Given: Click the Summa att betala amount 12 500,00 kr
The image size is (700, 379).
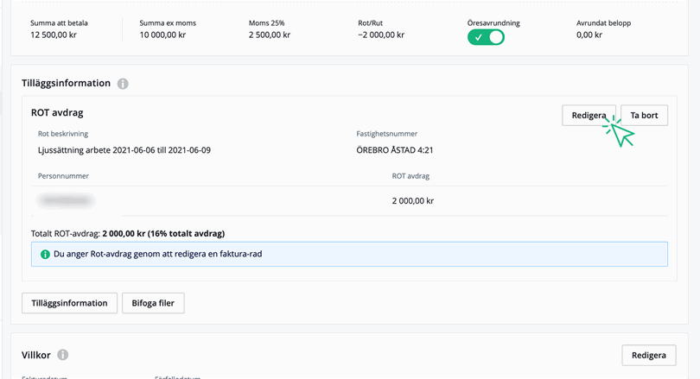Looking at the screenshot, I should pyautogui.click(x=54, y=35).
